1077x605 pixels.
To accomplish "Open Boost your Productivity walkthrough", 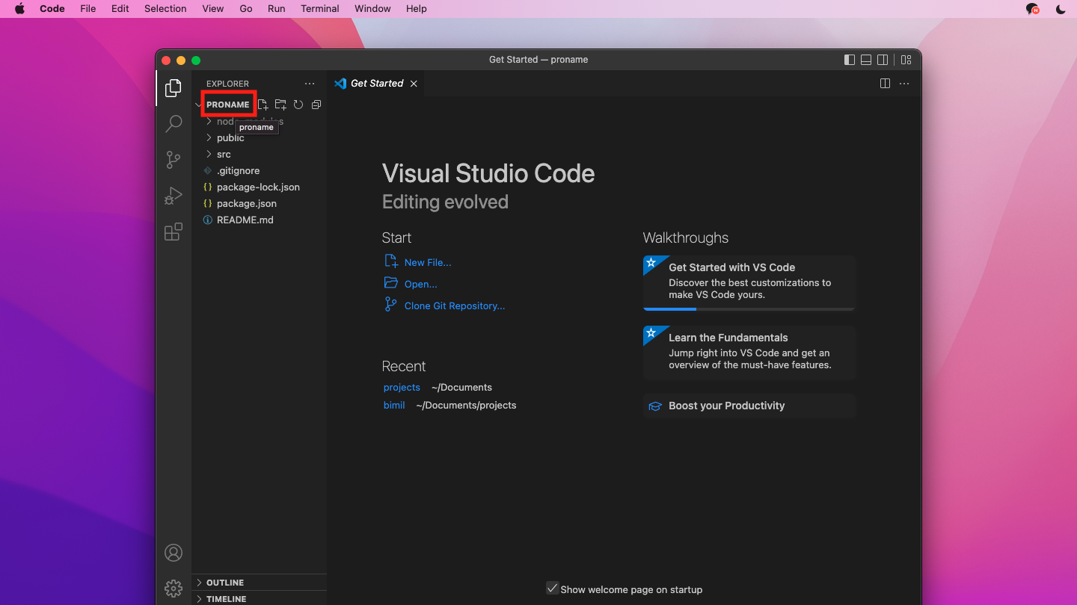I will pos(749,406).
